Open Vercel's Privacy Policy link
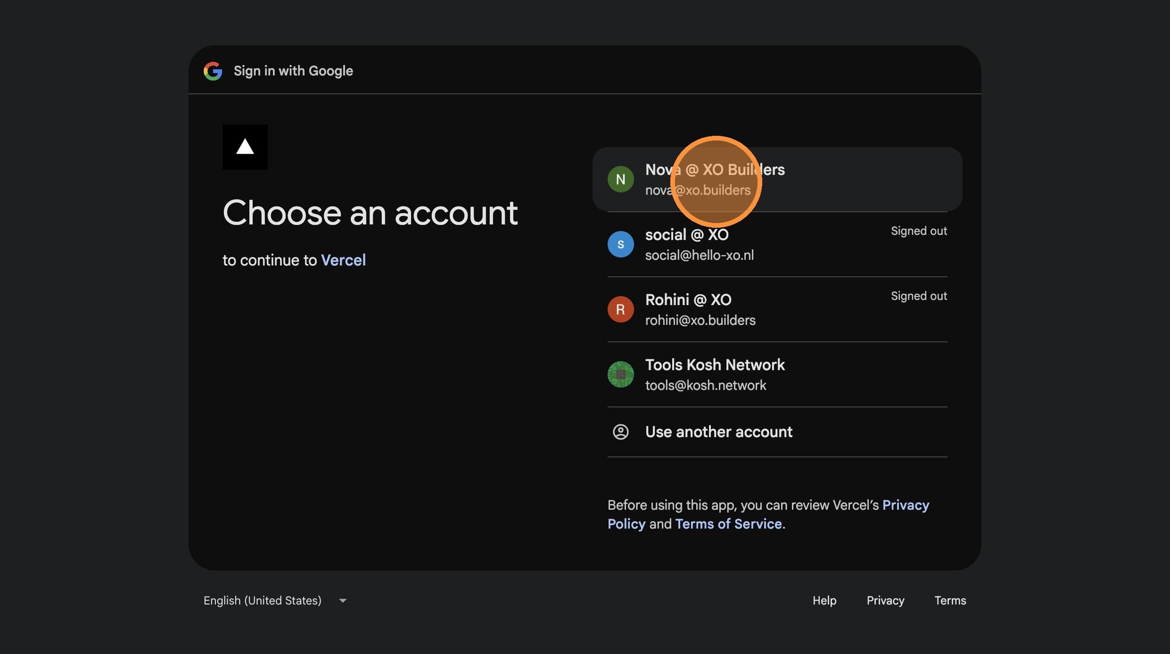This screenshot has height=654, width=1170. [768, 514]
